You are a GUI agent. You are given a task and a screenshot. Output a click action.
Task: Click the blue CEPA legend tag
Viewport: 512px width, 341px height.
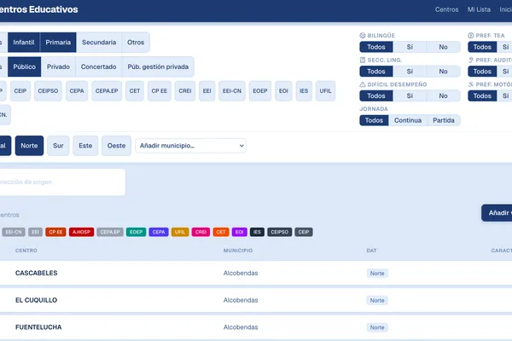point(159,232)
